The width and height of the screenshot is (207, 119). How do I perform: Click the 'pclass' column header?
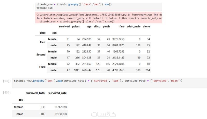76,27
